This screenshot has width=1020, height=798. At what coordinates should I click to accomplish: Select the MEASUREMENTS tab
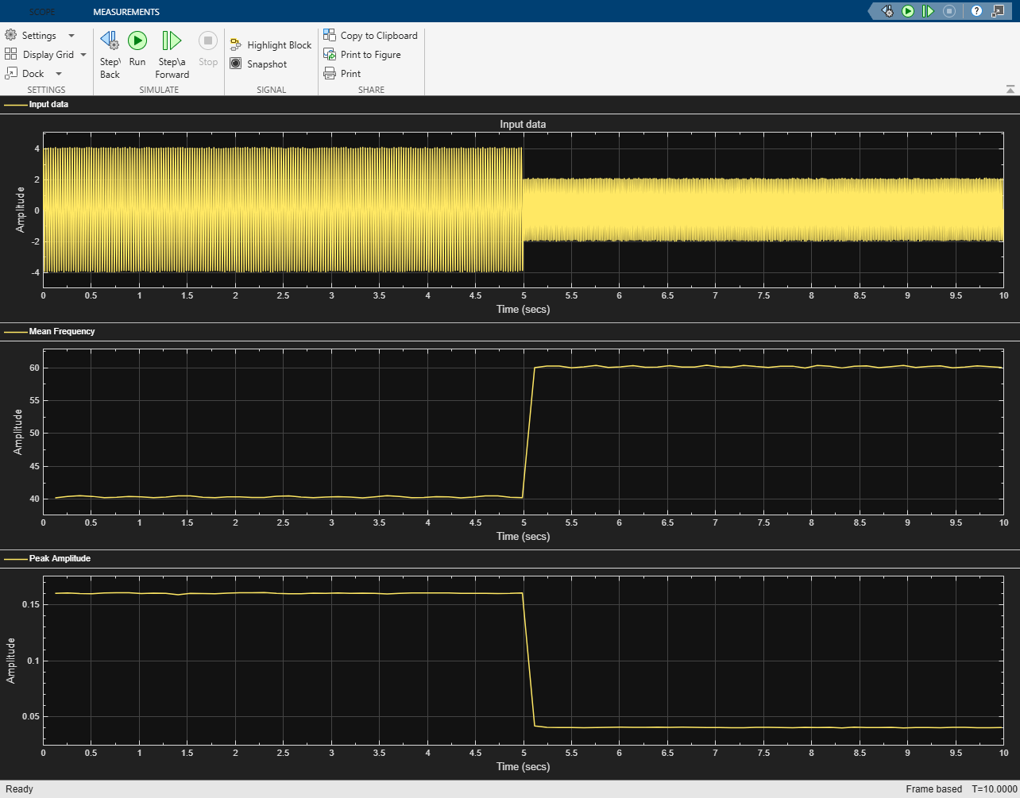pos(126,12)
